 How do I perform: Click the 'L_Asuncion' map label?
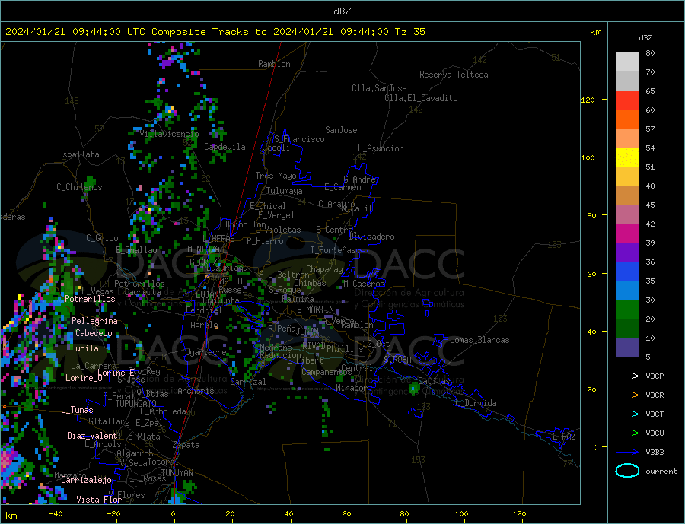[x=381, y=148]
